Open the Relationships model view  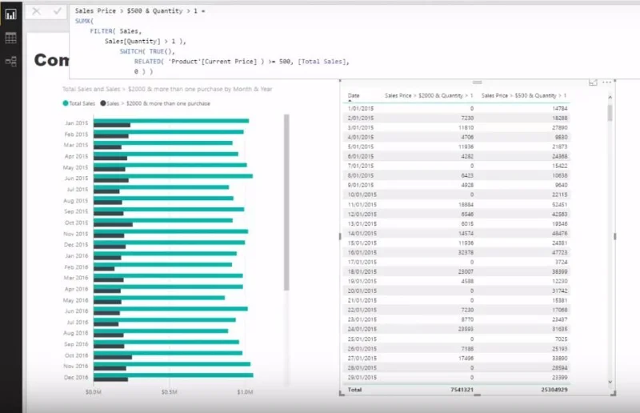(x=11, y=62)
